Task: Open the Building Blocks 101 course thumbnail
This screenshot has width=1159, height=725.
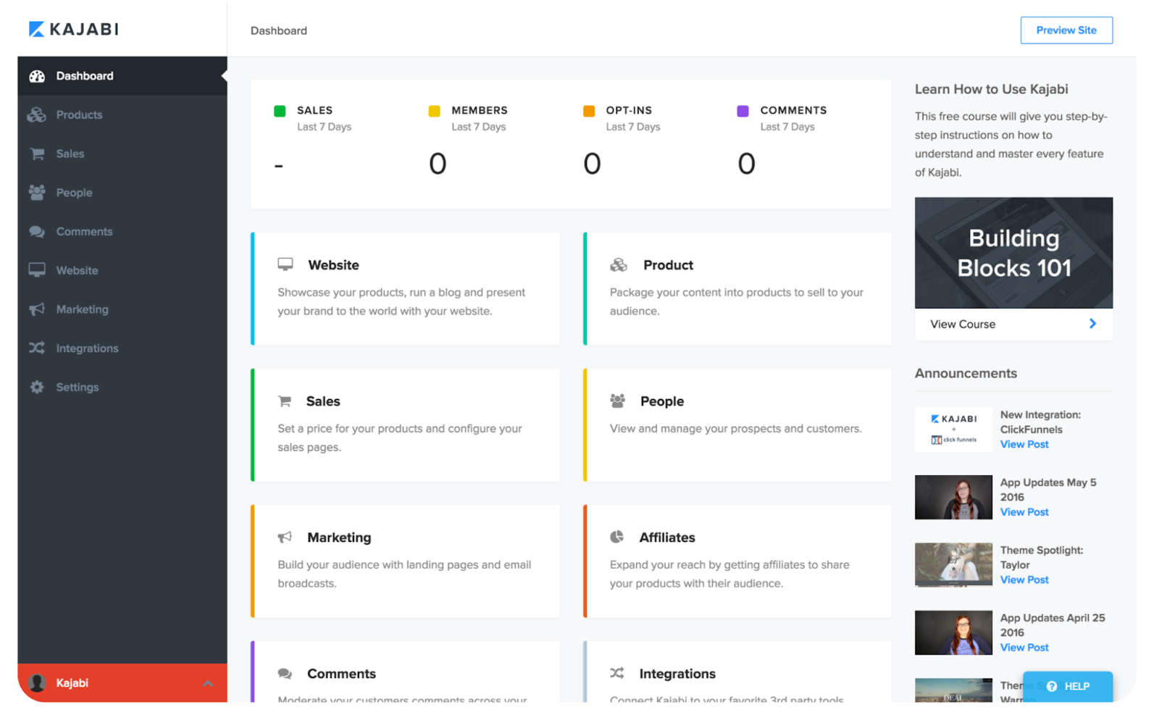Action: point(1013,253)
